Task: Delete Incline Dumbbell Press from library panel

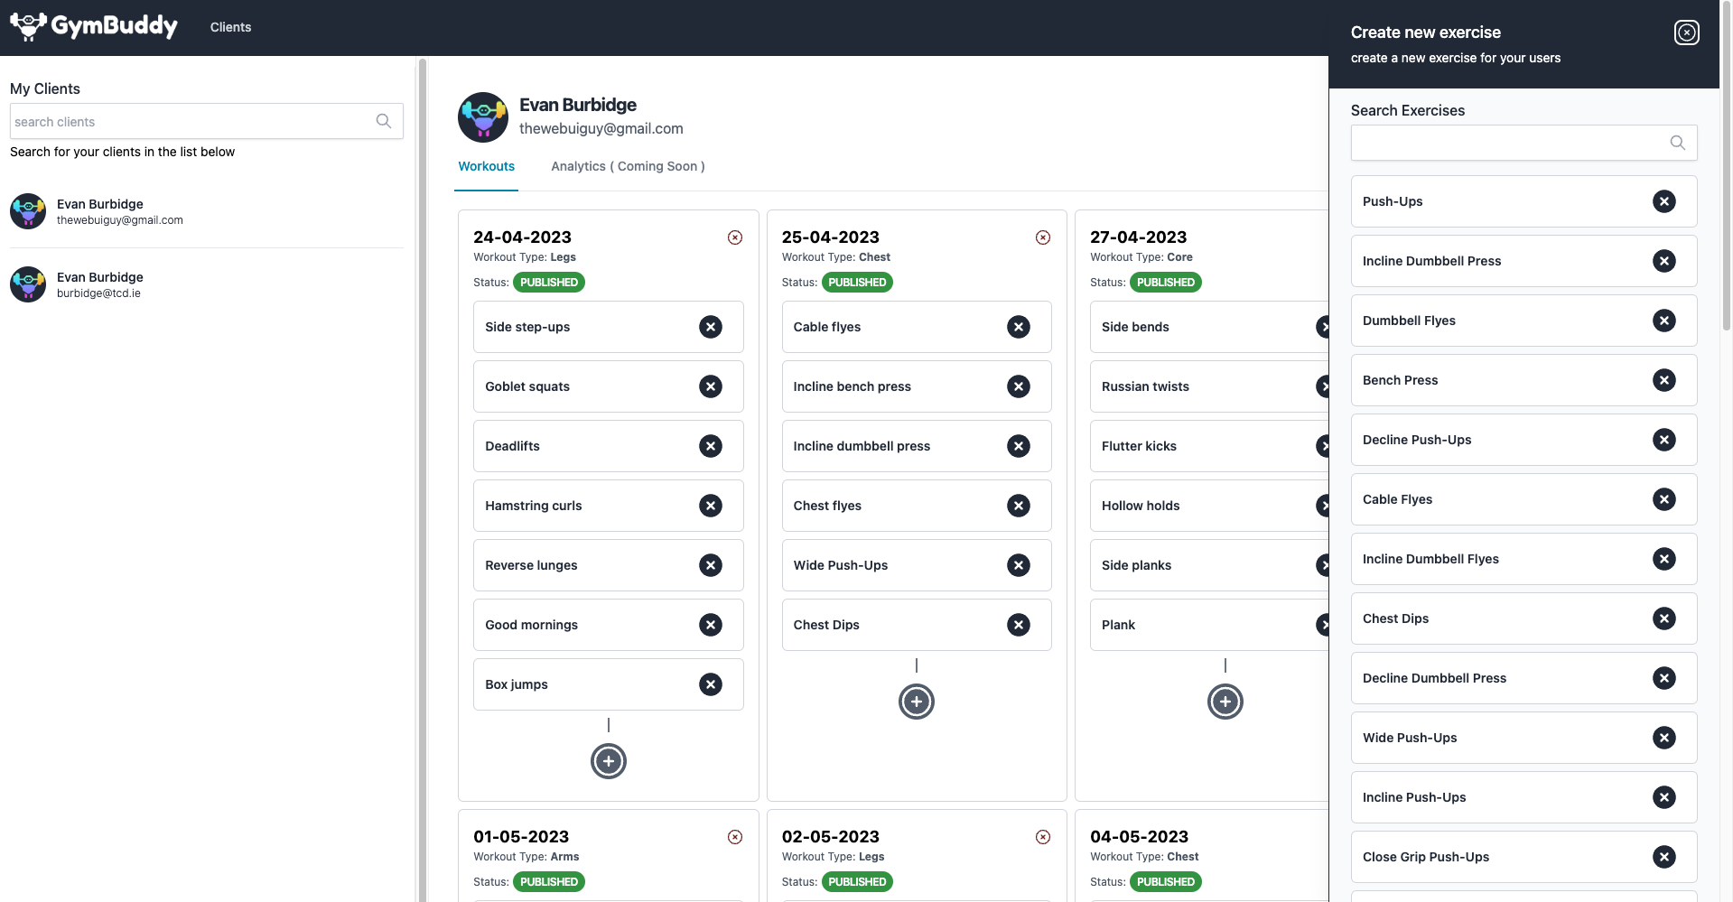Action: point(1664,261)
